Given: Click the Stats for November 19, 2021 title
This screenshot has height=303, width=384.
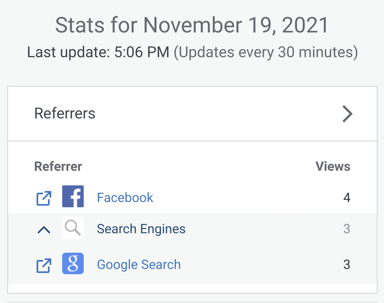Looking at the screenshot, I should click(192, 26).
